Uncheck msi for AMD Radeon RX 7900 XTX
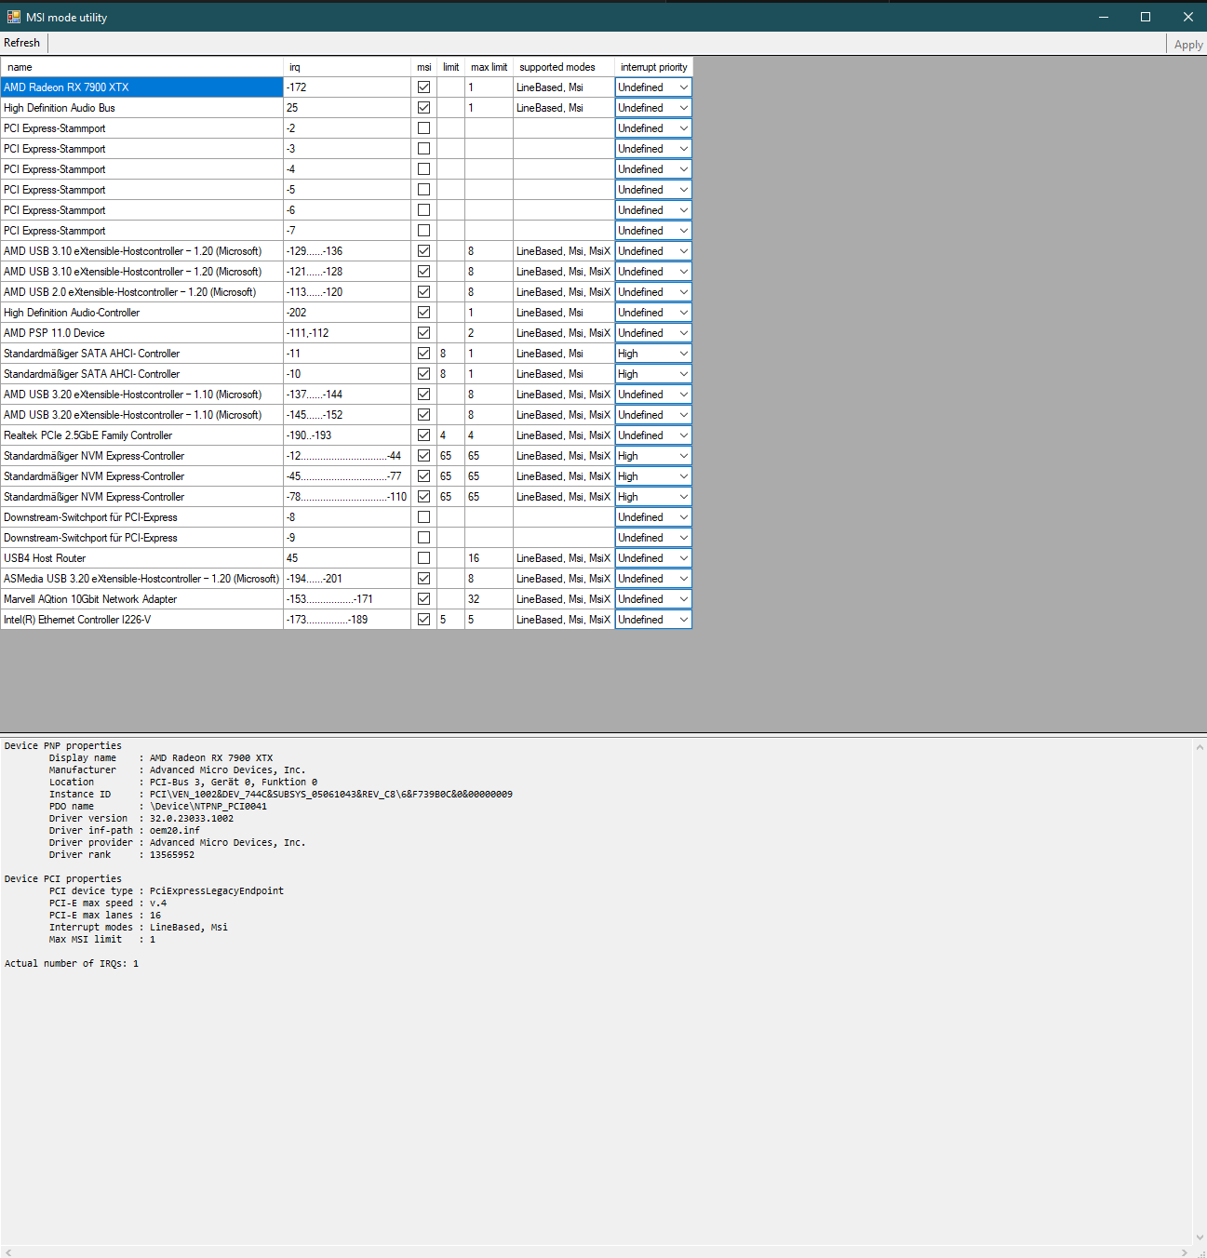 point(423,87)
